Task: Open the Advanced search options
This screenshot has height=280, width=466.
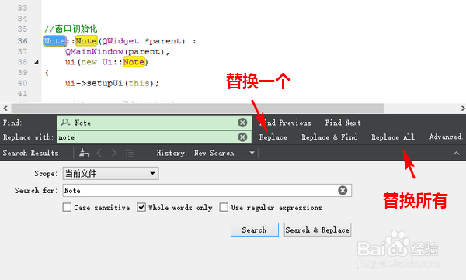Action: pyautogui.click(x=446, y=137)
